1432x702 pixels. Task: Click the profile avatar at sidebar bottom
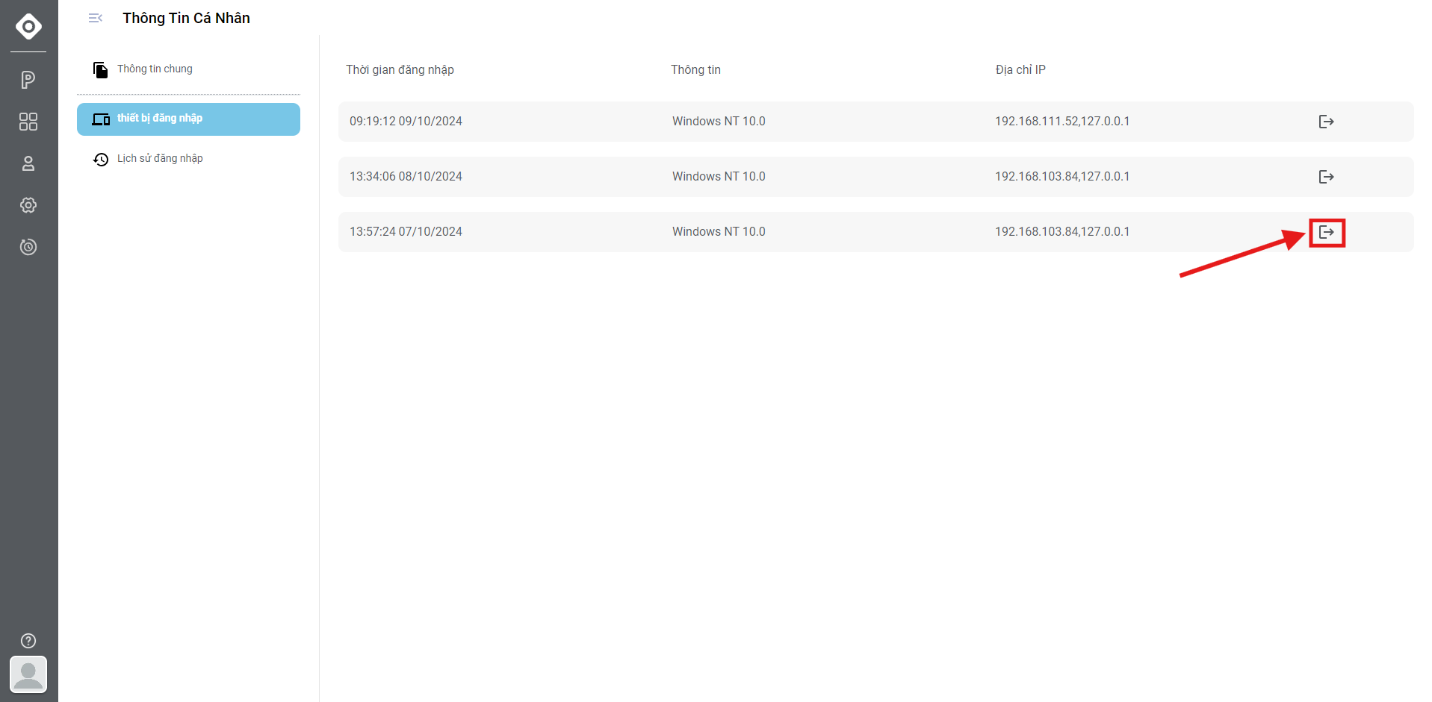point(28,674)
